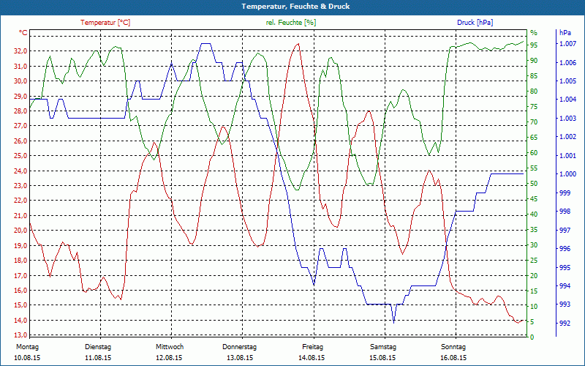Click the 'Montag' day label

pos(27,347)
